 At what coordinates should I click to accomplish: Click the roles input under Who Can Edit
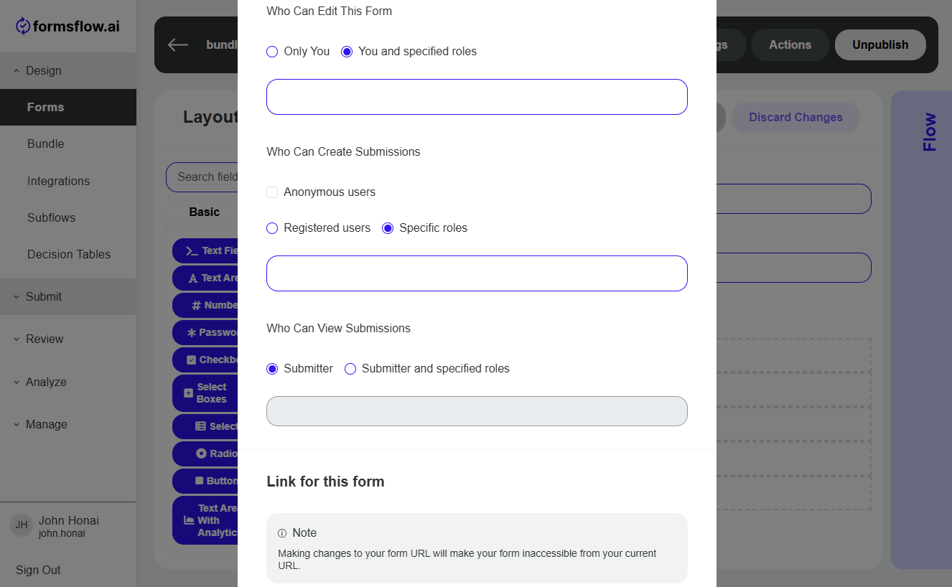[x=477, y=97]
